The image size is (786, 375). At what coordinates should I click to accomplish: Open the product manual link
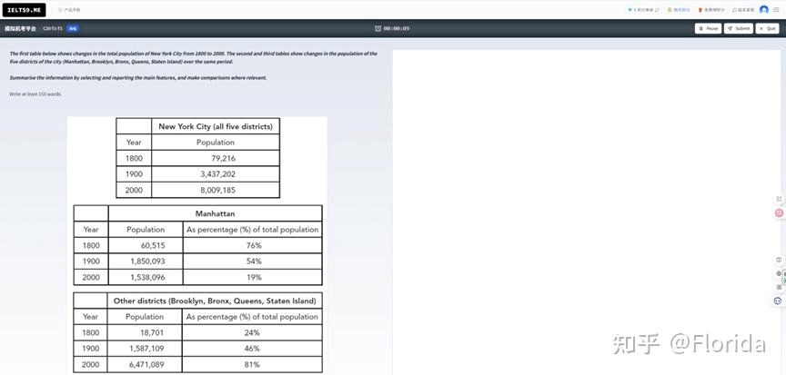69,10
